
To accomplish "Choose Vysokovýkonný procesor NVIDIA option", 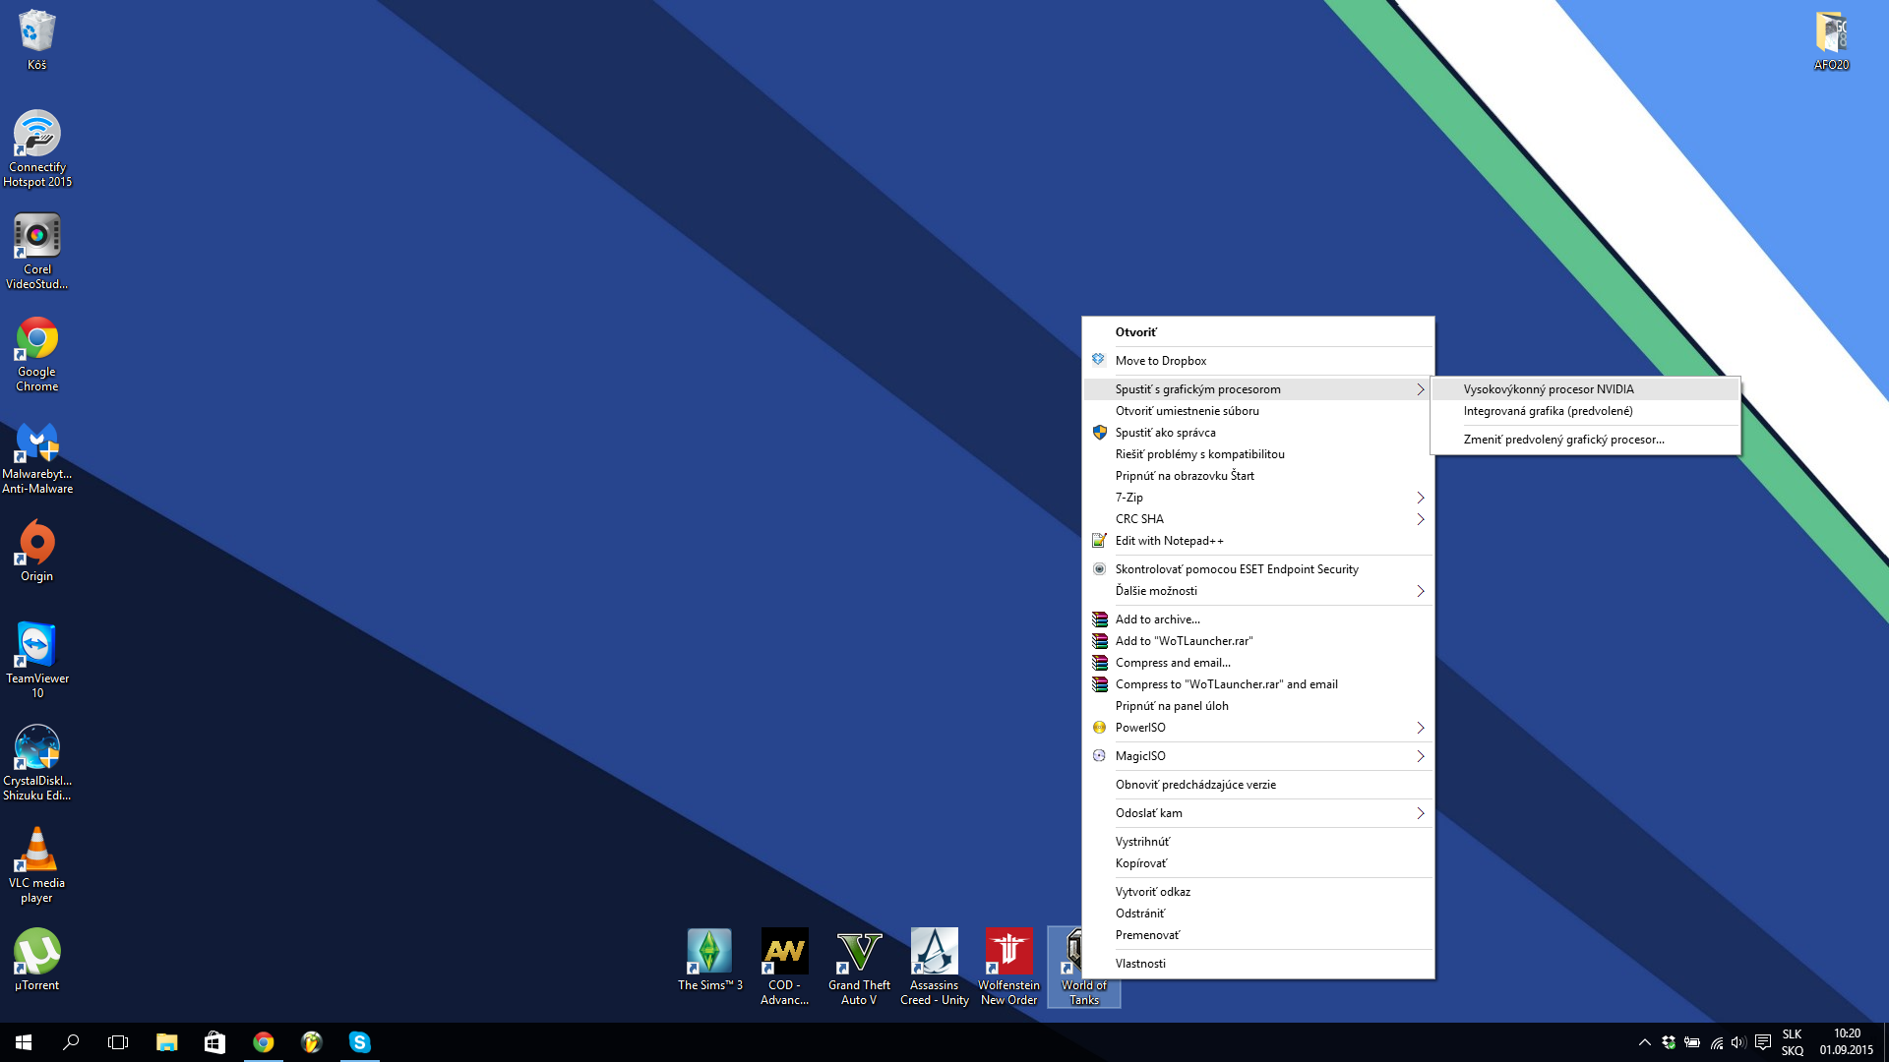I will [x=1548, y=389].
